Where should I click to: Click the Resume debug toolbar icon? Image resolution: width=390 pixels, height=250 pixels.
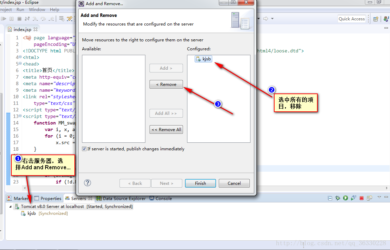(x=4, y=19)
